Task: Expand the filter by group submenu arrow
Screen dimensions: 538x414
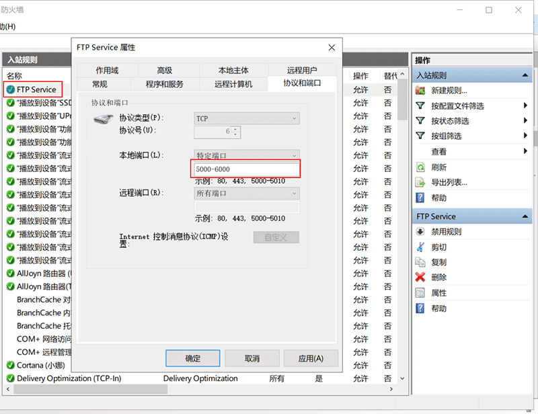Action: 525,136
